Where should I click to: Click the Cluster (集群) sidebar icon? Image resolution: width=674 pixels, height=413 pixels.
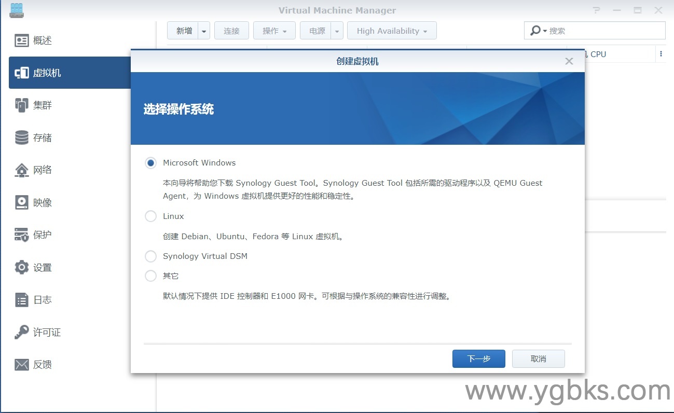point(22,105)
